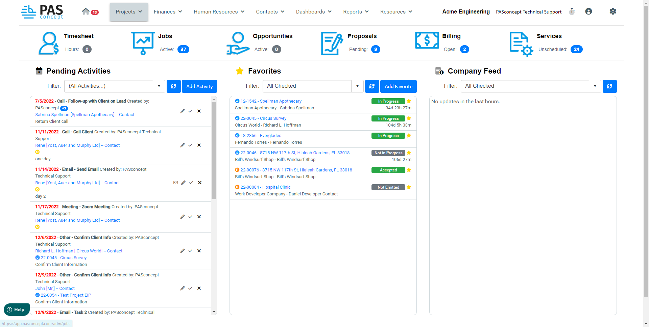Expand the Human Resources menu

[219, 12]
